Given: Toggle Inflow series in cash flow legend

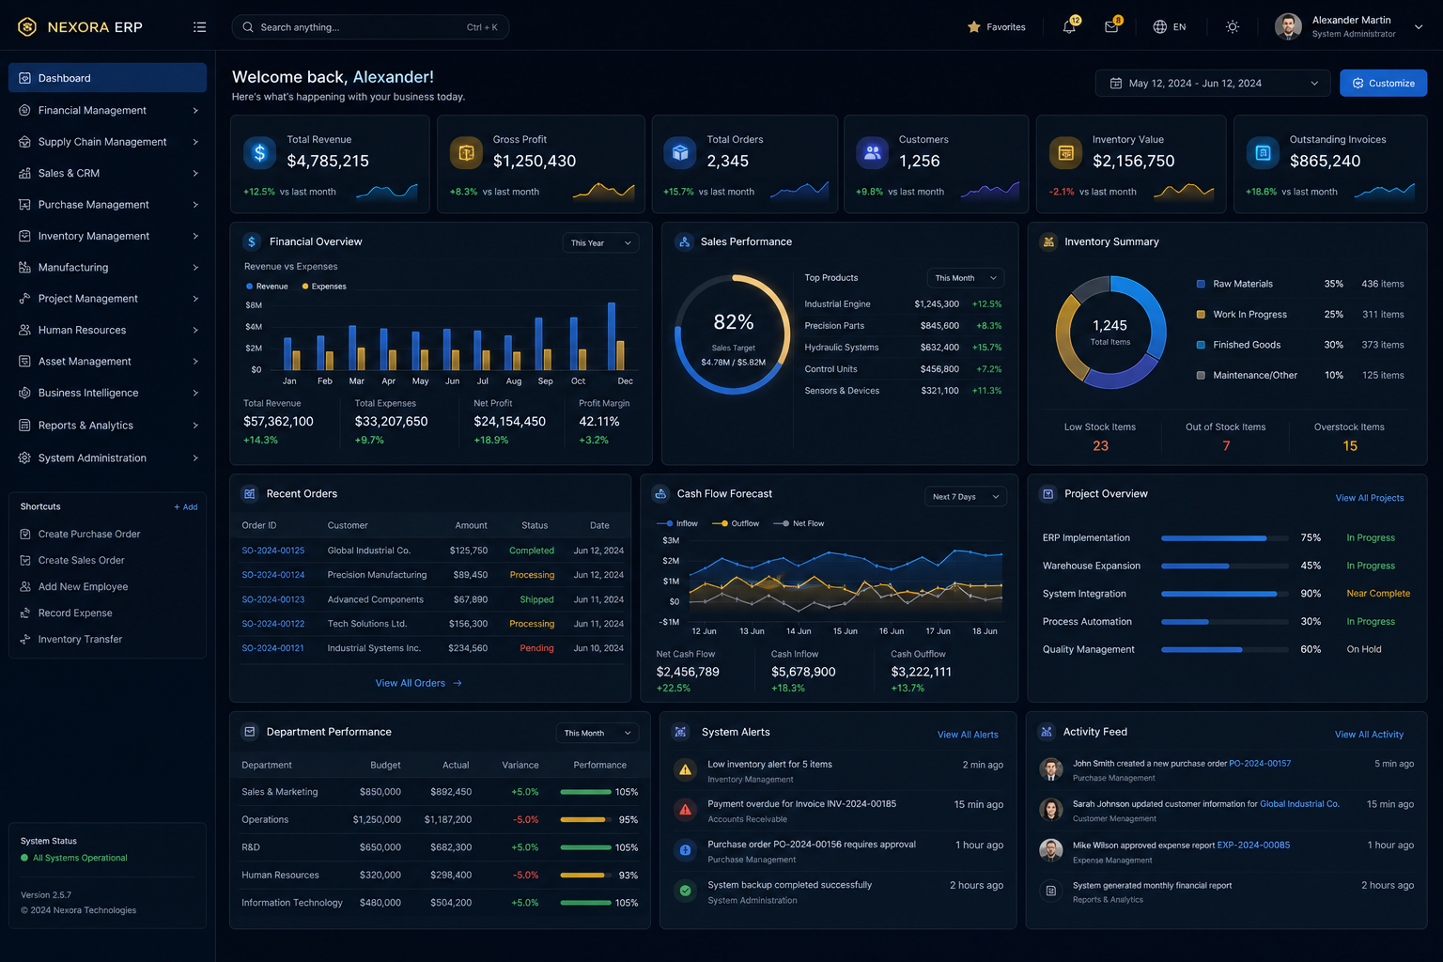Looking at the screenshot, I should tap(677, 523).
